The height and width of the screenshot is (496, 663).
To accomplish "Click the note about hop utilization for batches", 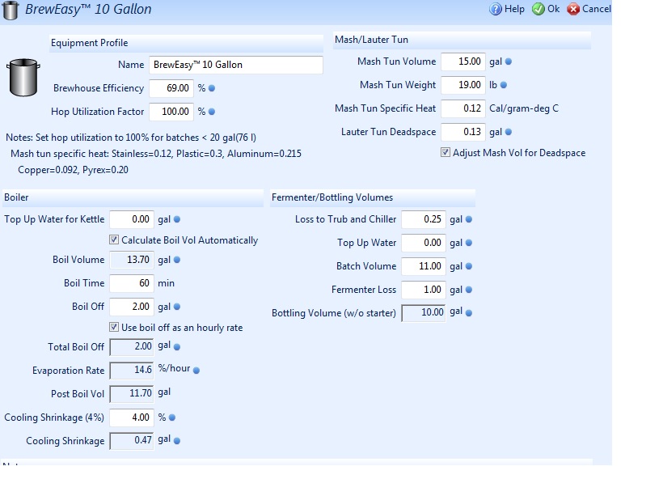I will 131,138.
